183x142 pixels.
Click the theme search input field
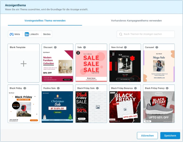pyautogui.click(x=146, y=34)
